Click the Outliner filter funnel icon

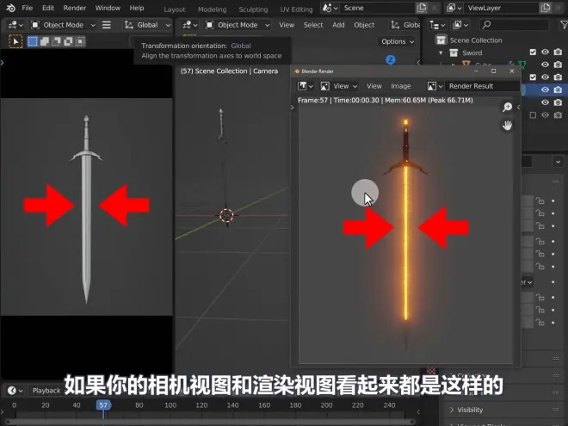pyautogui.click(x=564, y=25)
